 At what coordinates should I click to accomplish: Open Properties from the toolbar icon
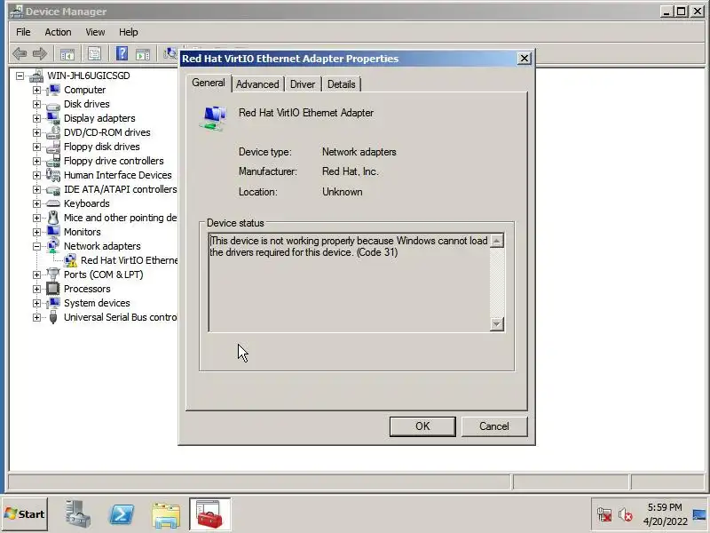pos(95,54)
